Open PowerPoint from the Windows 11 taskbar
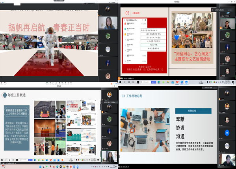This screenshot has width=236, height=169. pyautogui.click(x=71, y=167)
